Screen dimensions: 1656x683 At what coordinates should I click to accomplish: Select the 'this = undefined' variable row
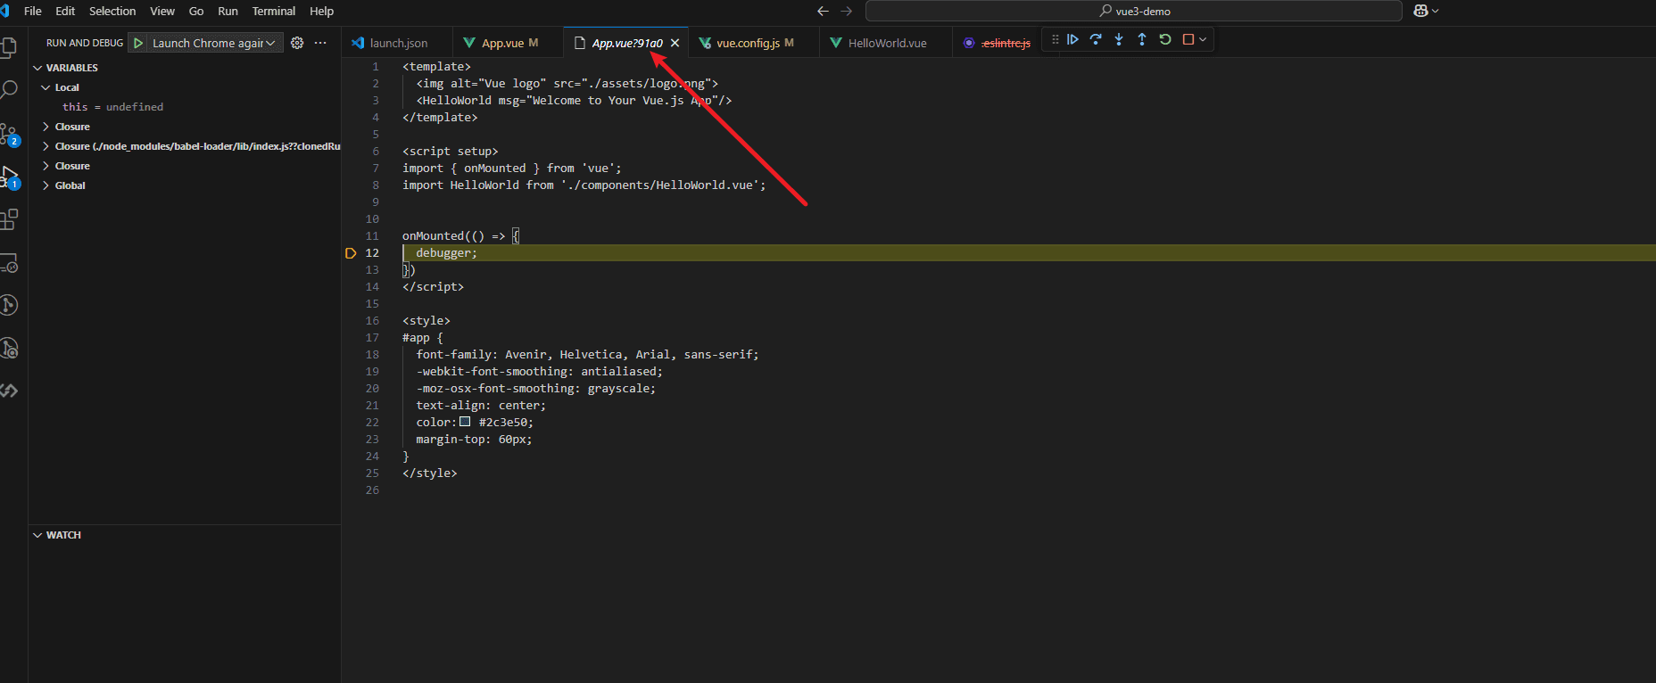coord(186,107)
